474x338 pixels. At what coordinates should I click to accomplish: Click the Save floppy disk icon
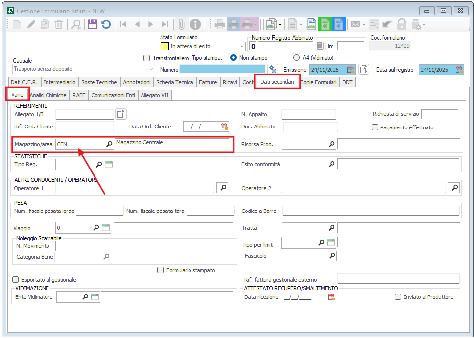(x=93, y=24)
